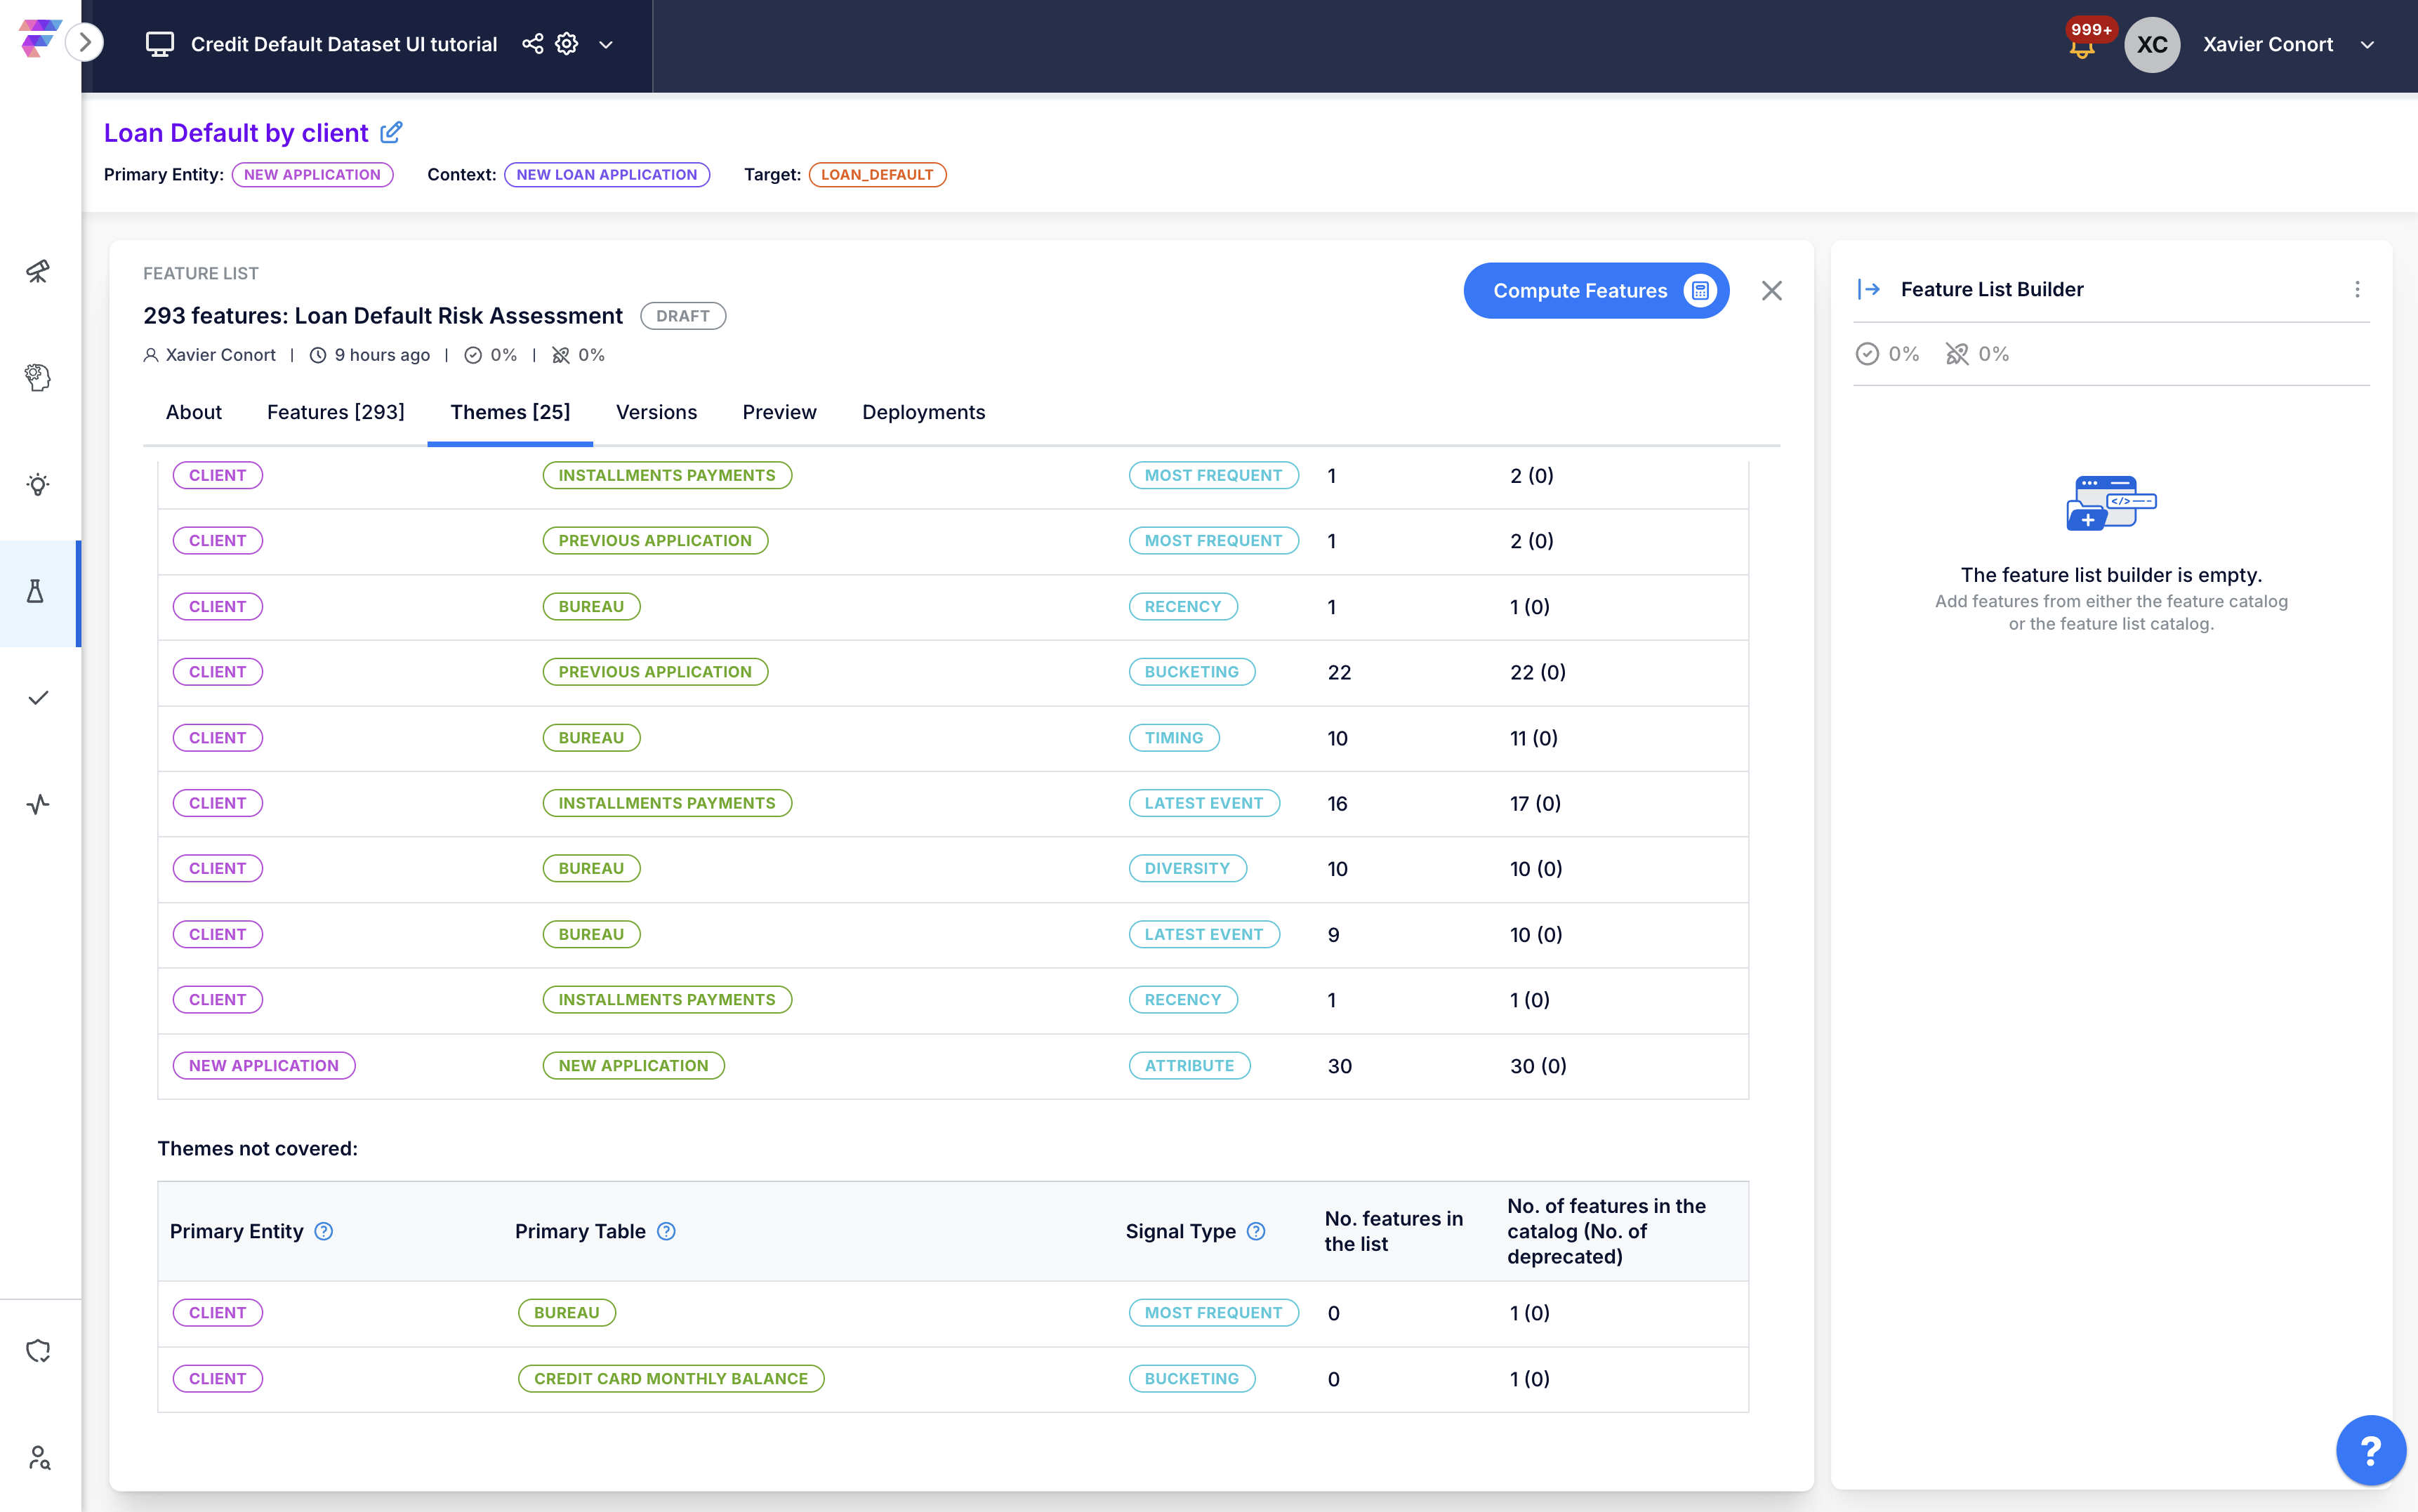Open the head-with-gear sidebar icon
Viewport: 2418px width, 1512px height.
click(x=38, y=377)
